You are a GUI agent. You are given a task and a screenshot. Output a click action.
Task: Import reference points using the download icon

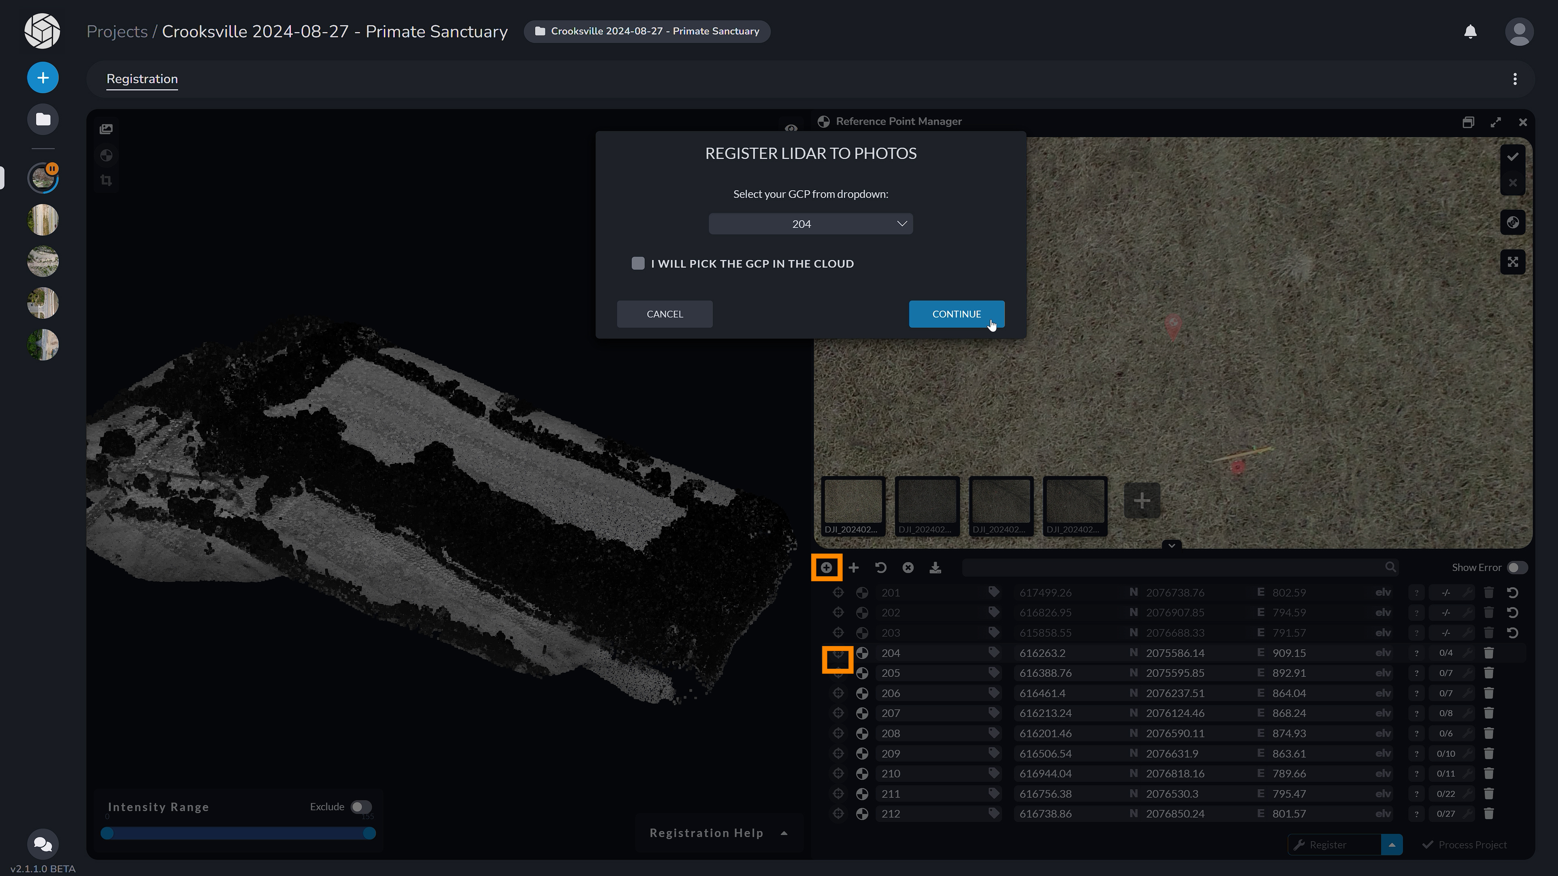point(936,567)
